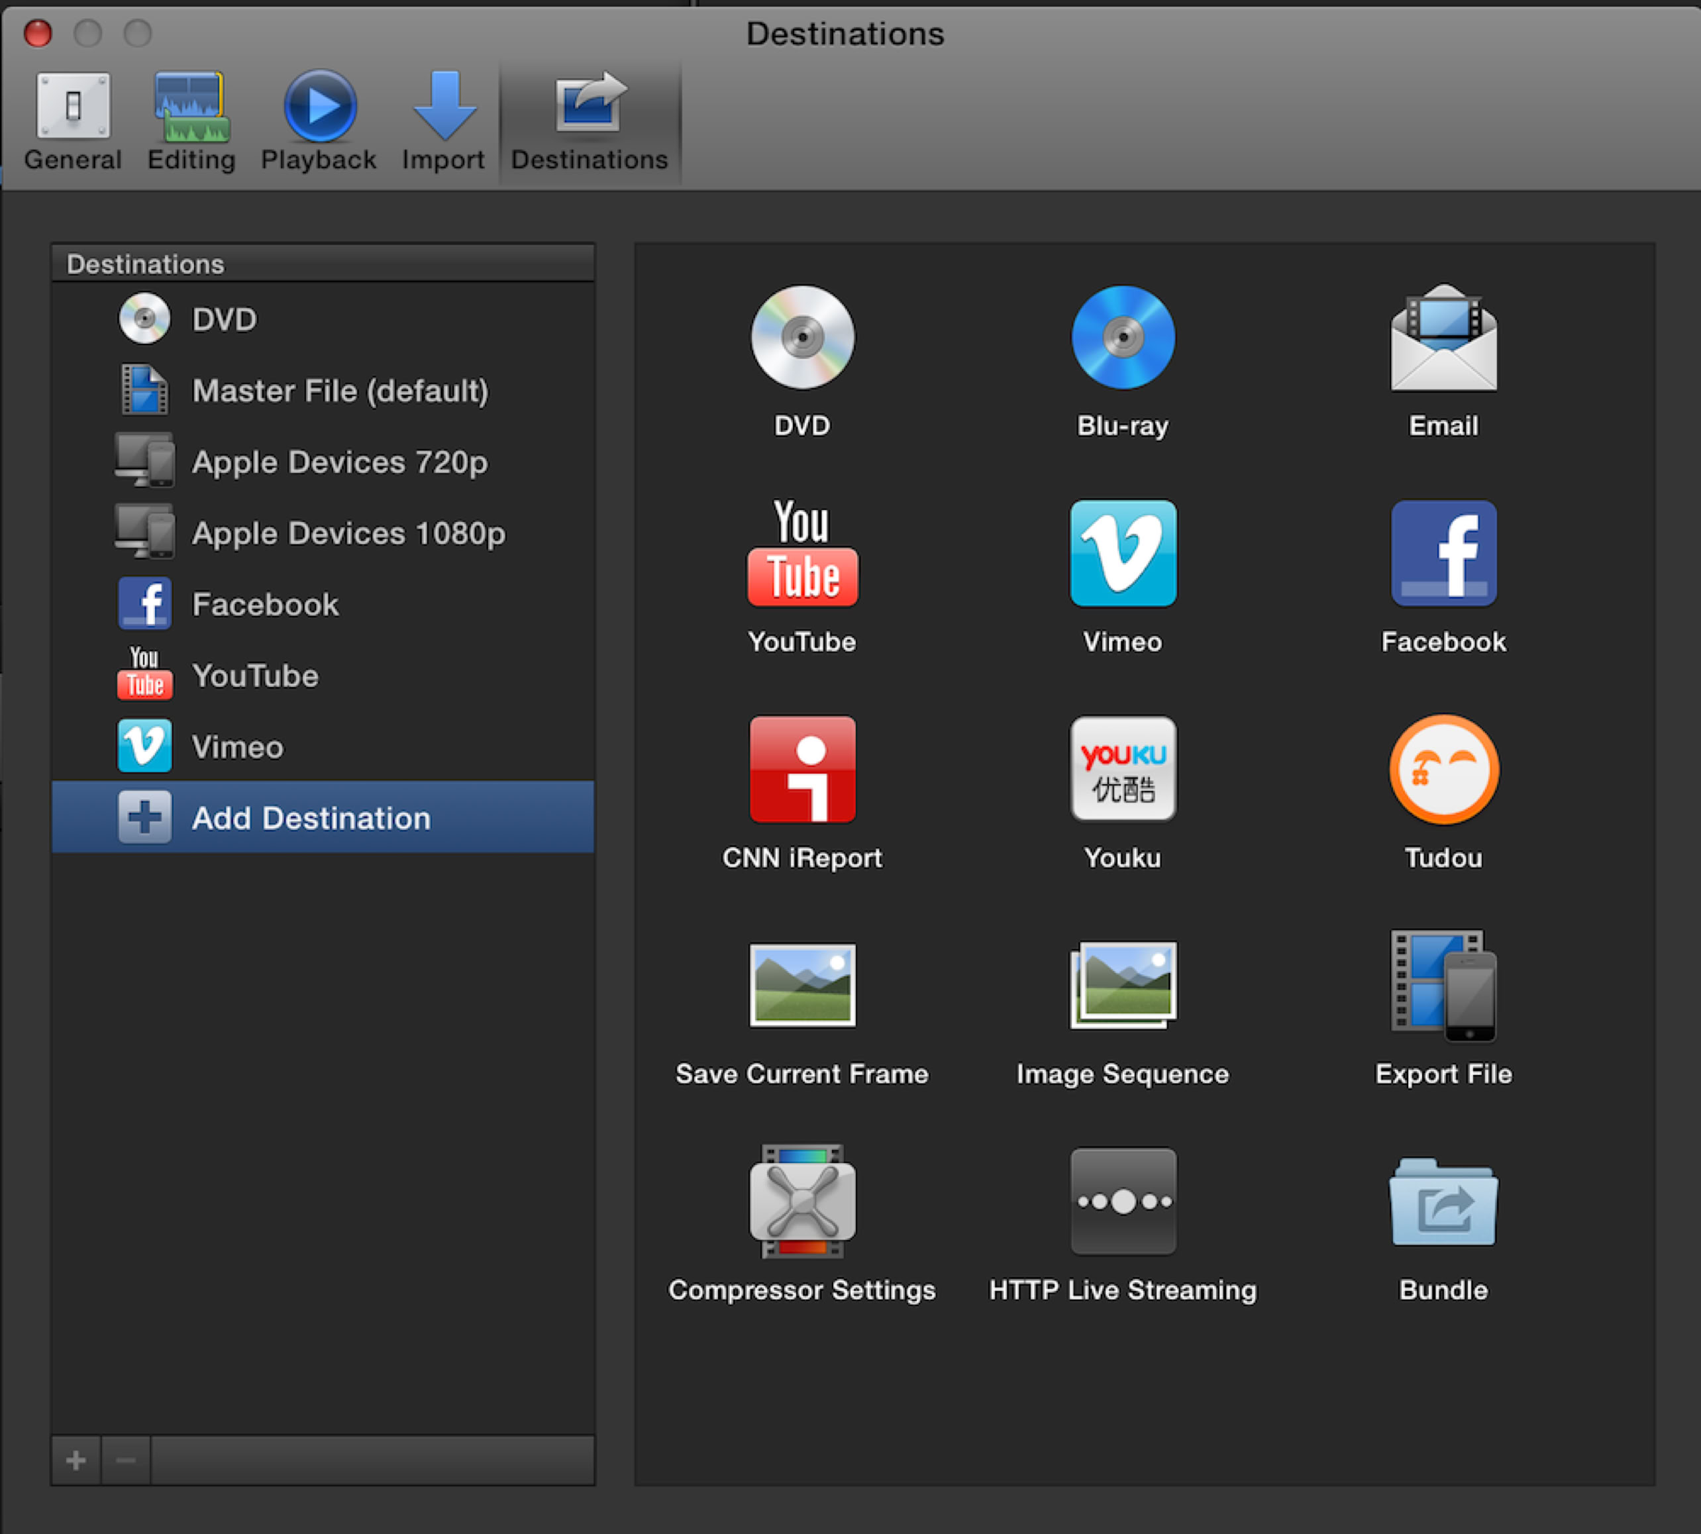Switch to the Import preferences tab
This screenshot has height=1534, width=1701.
443,123
